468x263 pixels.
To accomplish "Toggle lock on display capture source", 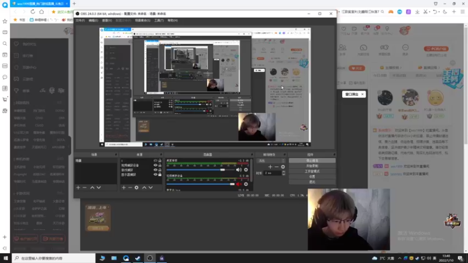I will 160,174.
